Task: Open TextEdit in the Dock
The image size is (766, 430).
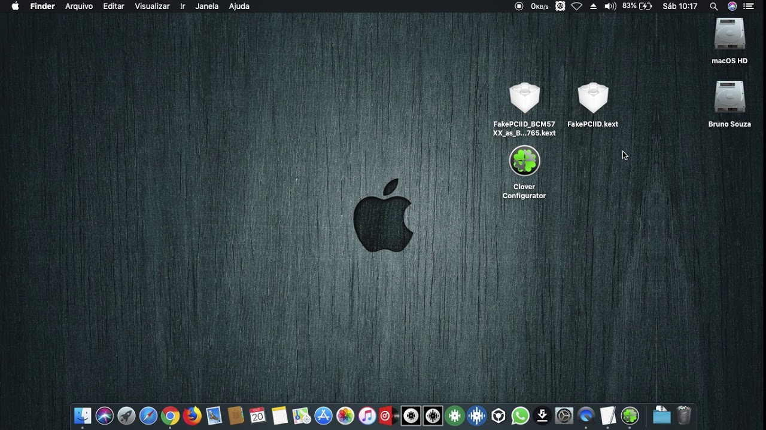Action: [x=608, y=416]
